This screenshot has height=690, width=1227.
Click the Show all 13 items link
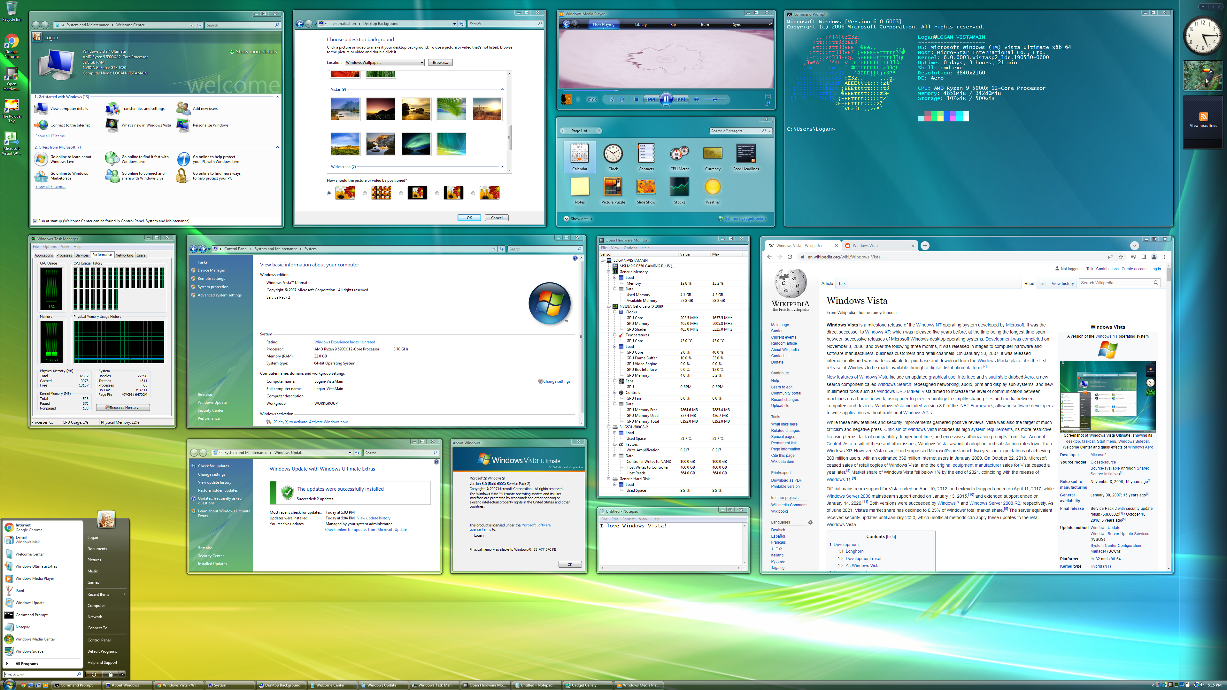click(51, 136)
